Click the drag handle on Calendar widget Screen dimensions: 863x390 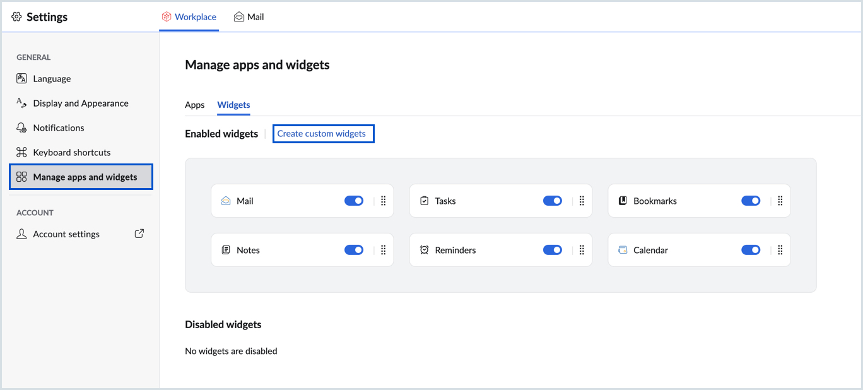780,250
